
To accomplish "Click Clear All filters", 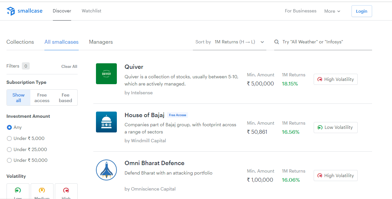I will click(69, 67).
